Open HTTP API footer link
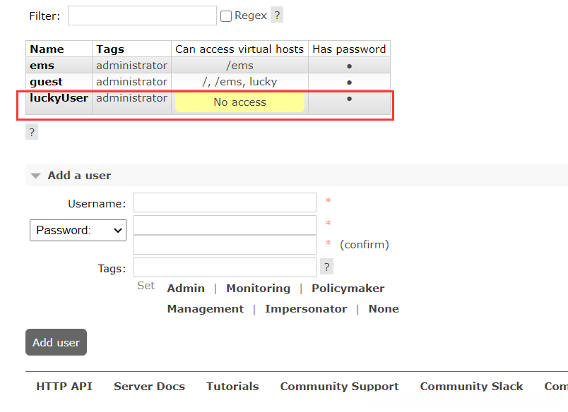The height and width of the screenshot is (412, 568). pyautogui.click(x=64, y=387)
